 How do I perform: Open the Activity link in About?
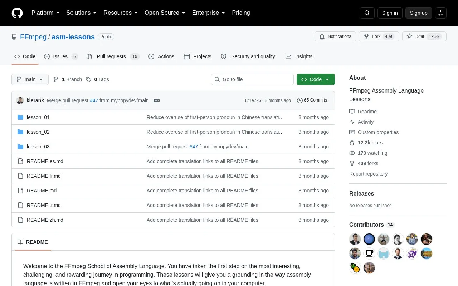point(361,122)
